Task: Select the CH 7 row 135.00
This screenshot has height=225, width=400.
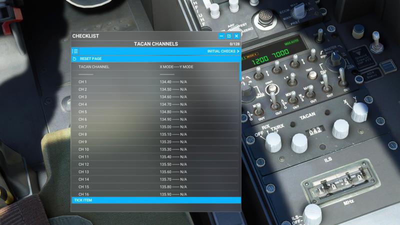Action: tap(155, 127)
